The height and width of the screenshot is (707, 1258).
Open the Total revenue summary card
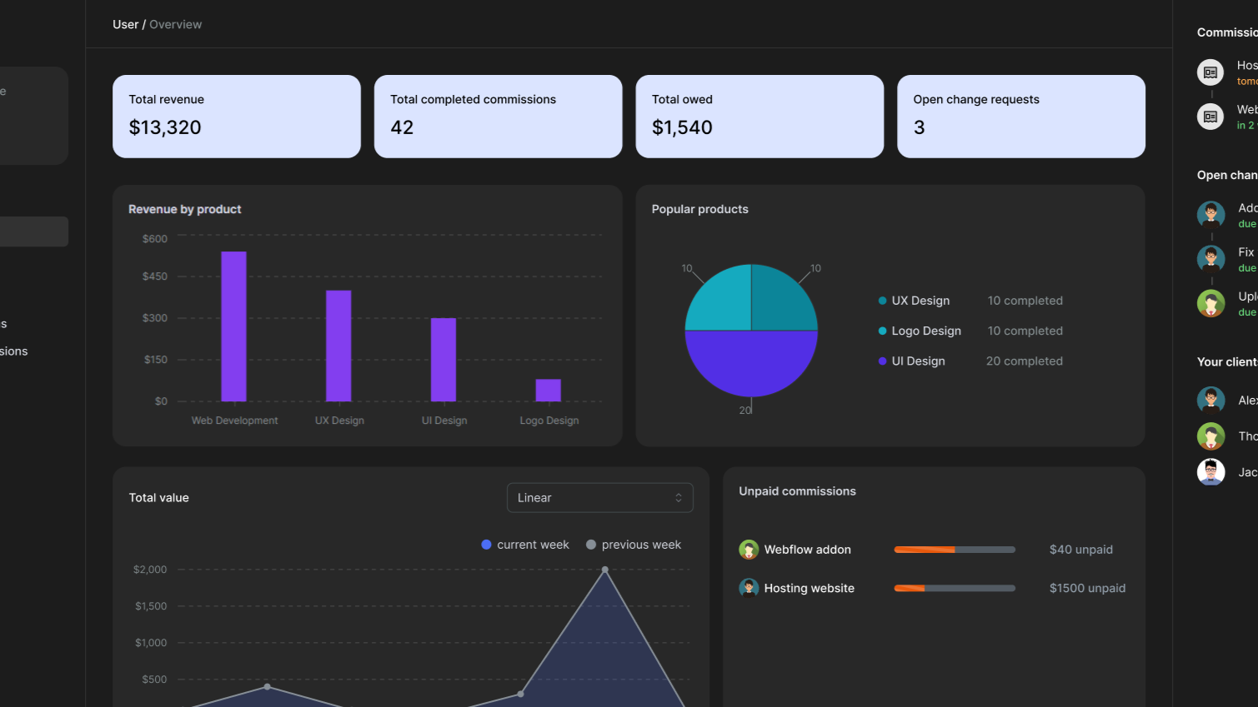(x=236, y=117)
